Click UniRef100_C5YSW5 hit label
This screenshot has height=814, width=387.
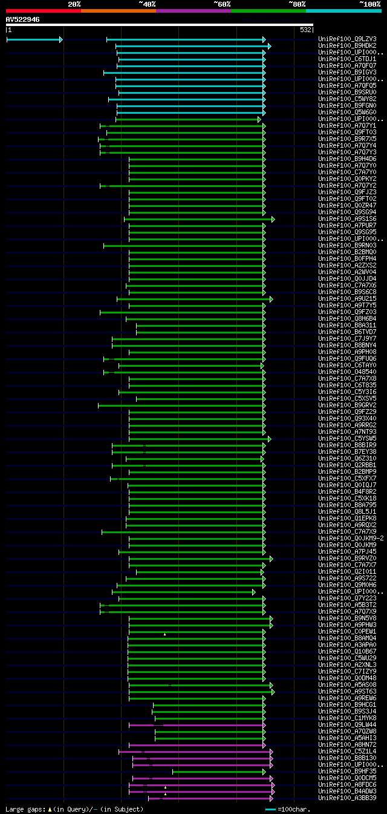347,439
